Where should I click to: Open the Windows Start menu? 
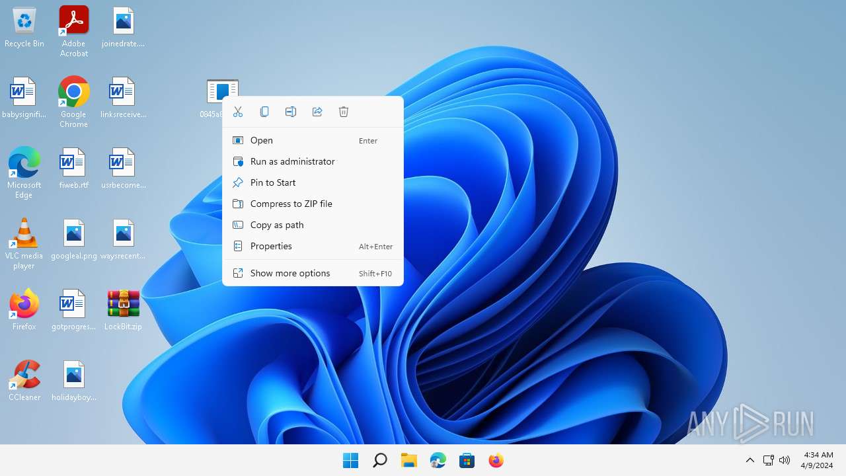pyautogui.click(x=351, y=460)
